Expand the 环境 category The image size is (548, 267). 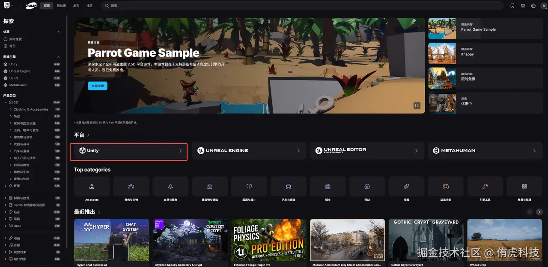(5, 186)
